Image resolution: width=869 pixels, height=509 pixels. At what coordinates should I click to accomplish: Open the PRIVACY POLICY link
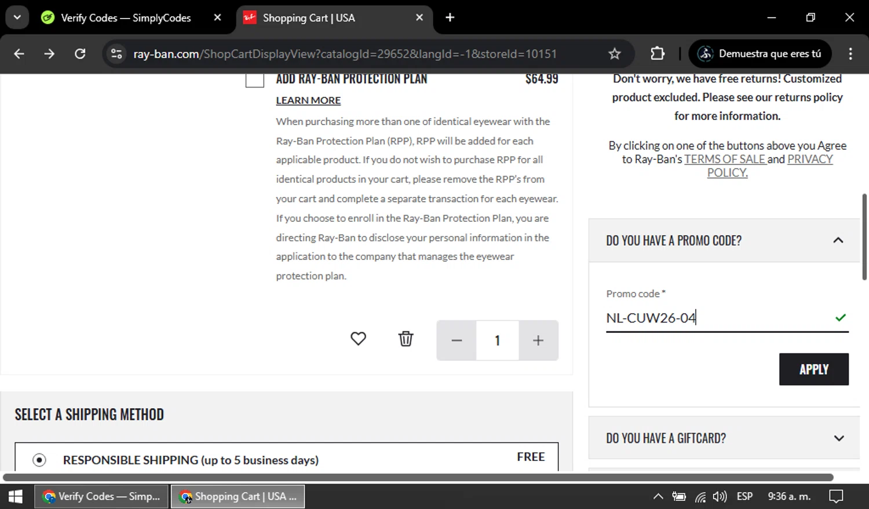click(769, 166)
